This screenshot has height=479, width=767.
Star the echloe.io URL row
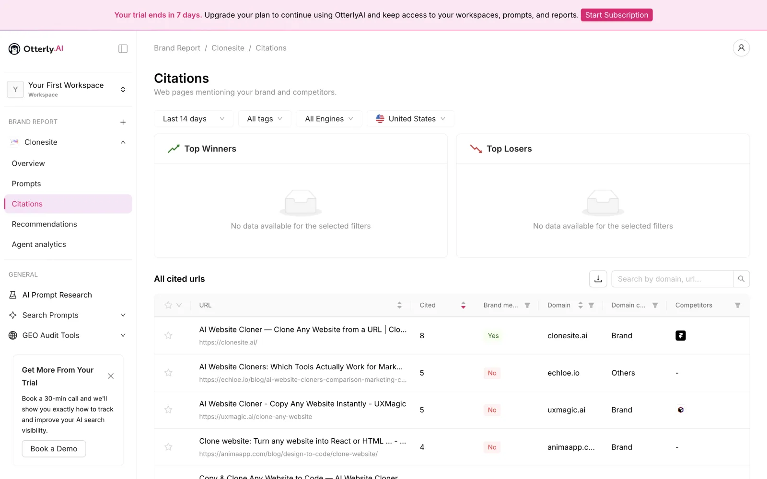click(168, 373)
